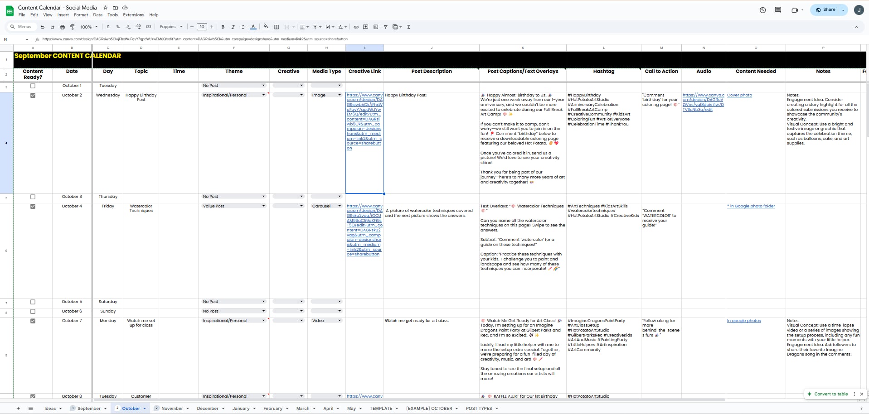The image size is (869, 414).
Task: Star the Content Calendar document
Action: [106, 8]
